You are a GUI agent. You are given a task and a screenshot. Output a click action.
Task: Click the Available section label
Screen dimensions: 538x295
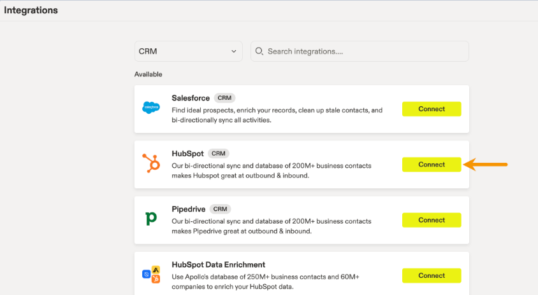tap(149, 74)
